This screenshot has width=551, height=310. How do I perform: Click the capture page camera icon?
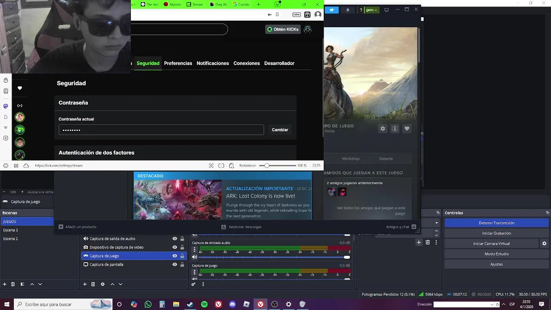(211, 166)
